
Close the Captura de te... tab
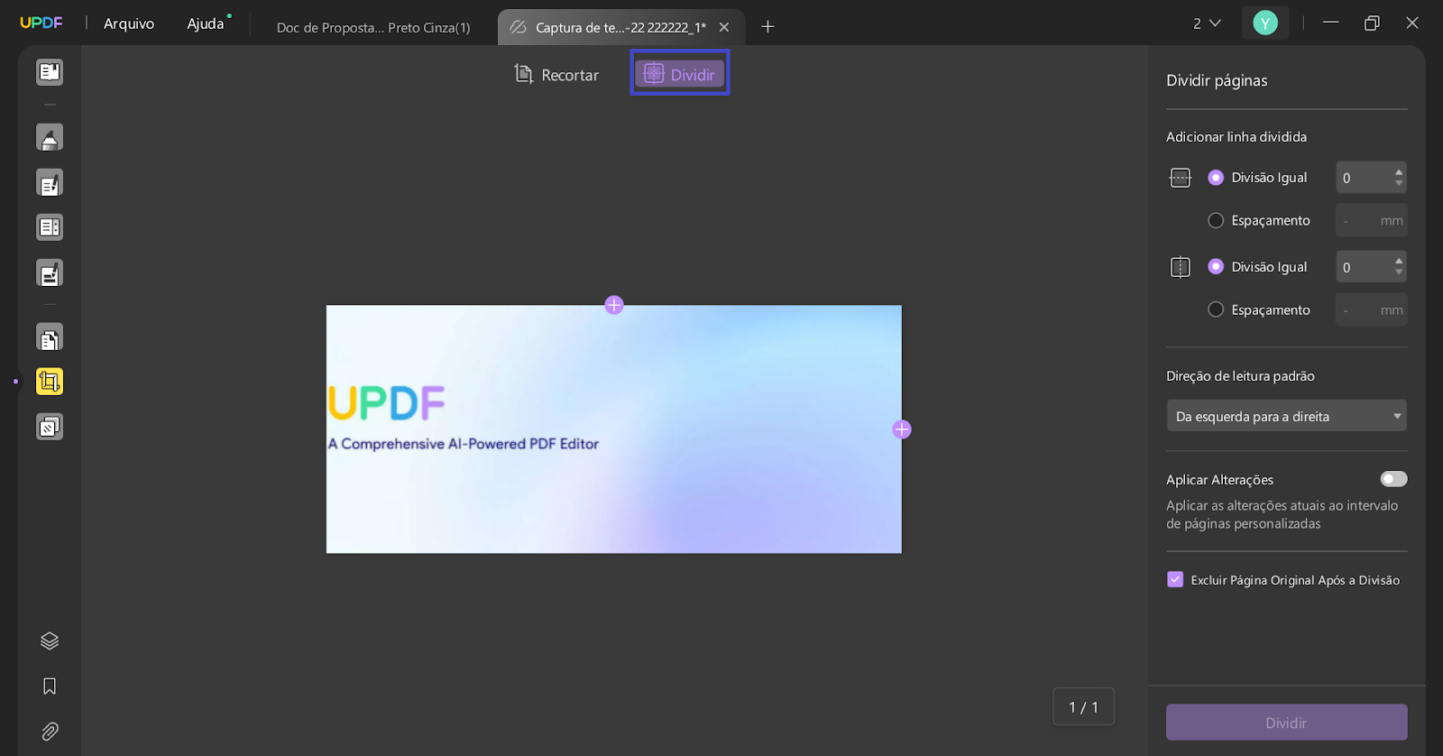pyautogui.click(x=724, y=27)
